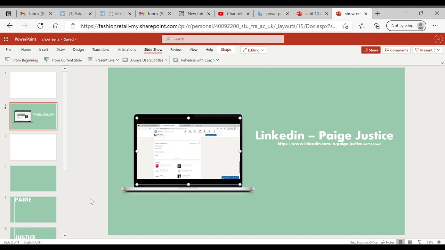Expand the ribbon display options chevron
The height and width of the screenshot is (250, 445).
442,63
